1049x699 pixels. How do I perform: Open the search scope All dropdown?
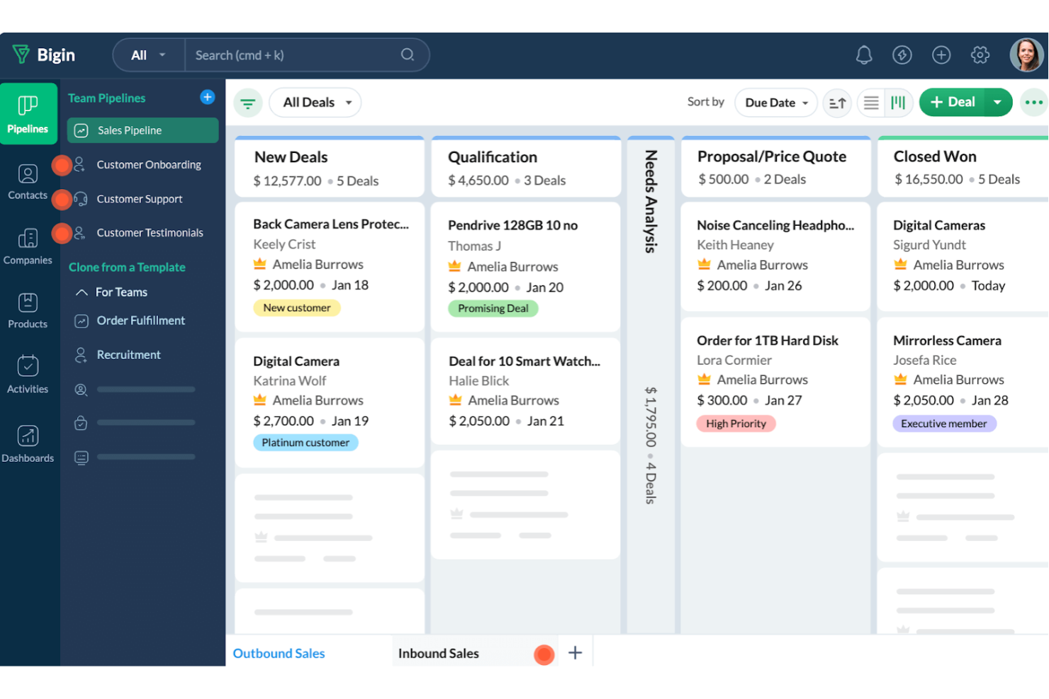pyautogui.click(x=147, y=55)
